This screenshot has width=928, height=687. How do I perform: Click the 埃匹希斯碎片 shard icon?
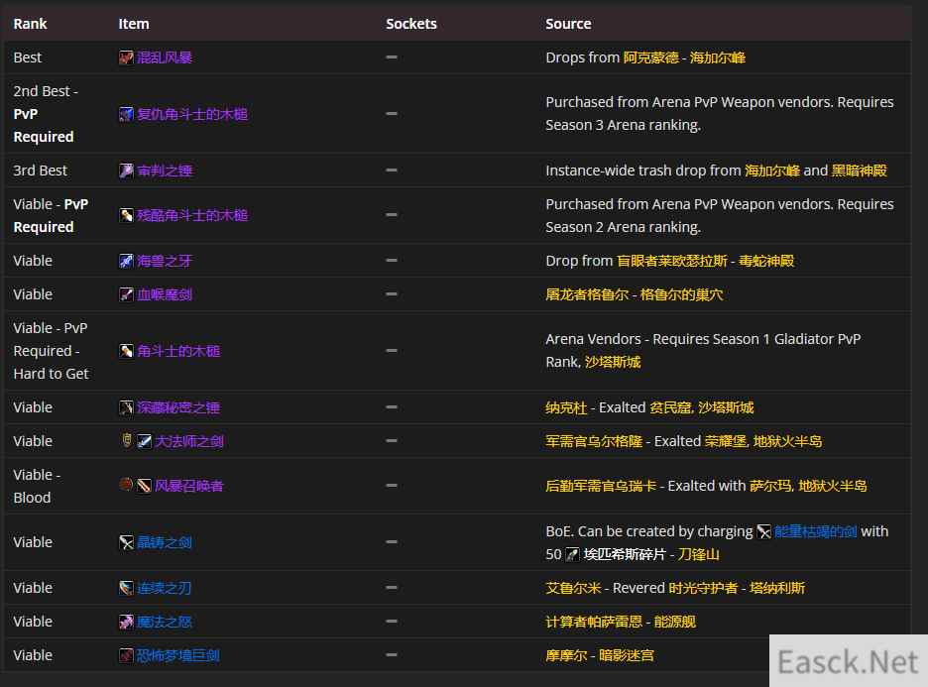[x=572, y=554]
